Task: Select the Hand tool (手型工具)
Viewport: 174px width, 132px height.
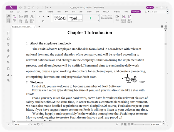Action: click(x=9, y=19)
